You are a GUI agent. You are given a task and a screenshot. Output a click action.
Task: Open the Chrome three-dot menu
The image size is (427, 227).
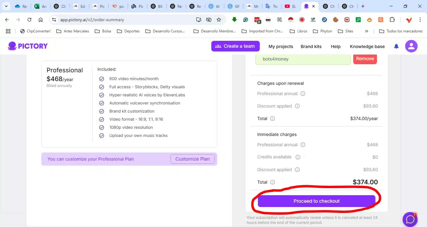click(x=420, y=20)
